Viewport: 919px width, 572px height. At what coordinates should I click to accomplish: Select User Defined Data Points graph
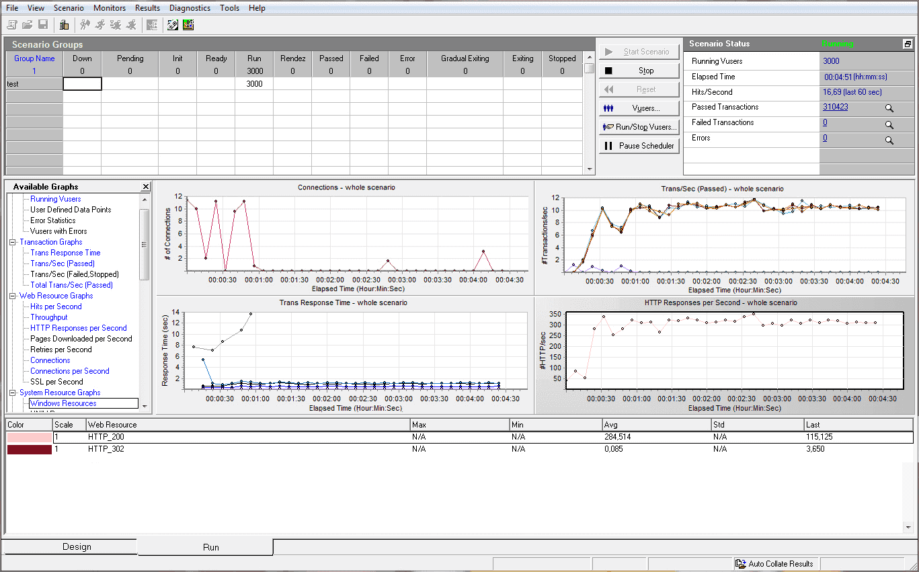pyautogui.click(x=71, y=210)
